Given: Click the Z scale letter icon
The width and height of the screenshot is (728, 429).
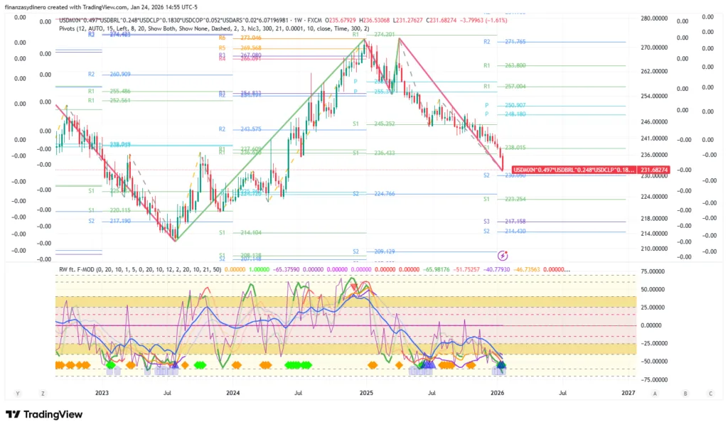Looking at the screenshot, I should pos(43,393).
